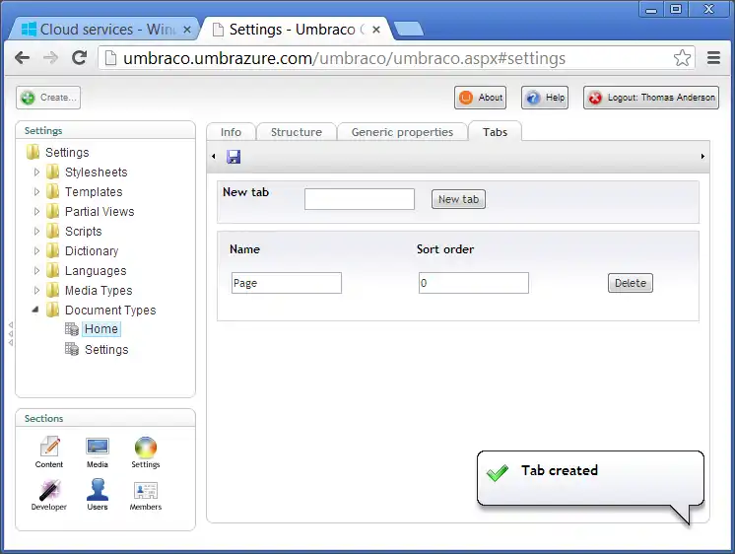
Task: Select Settings under Document Types
Action: point(106,350)
